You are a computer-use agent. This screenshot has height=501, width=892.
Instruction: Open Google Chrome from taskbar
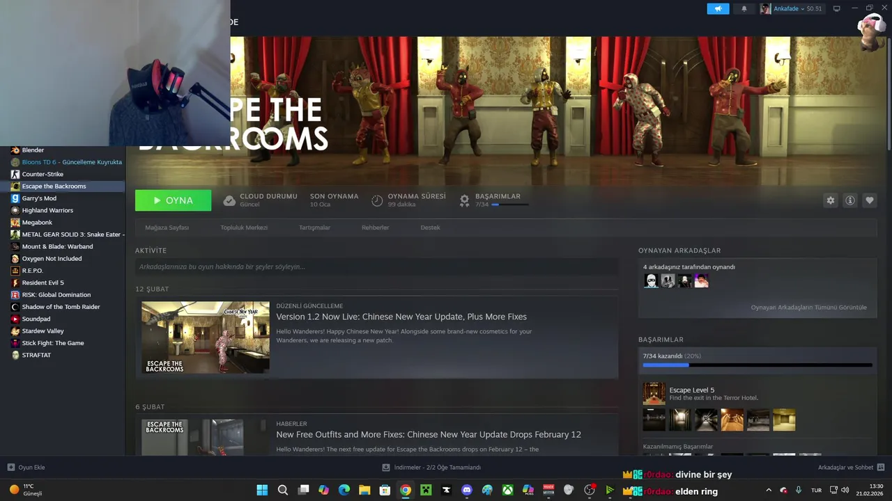coord(406,490)
